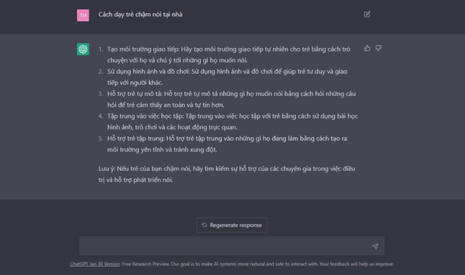Screen dimensions: 465x275
Task: Give the response a thumbs down
Action: 379,48
